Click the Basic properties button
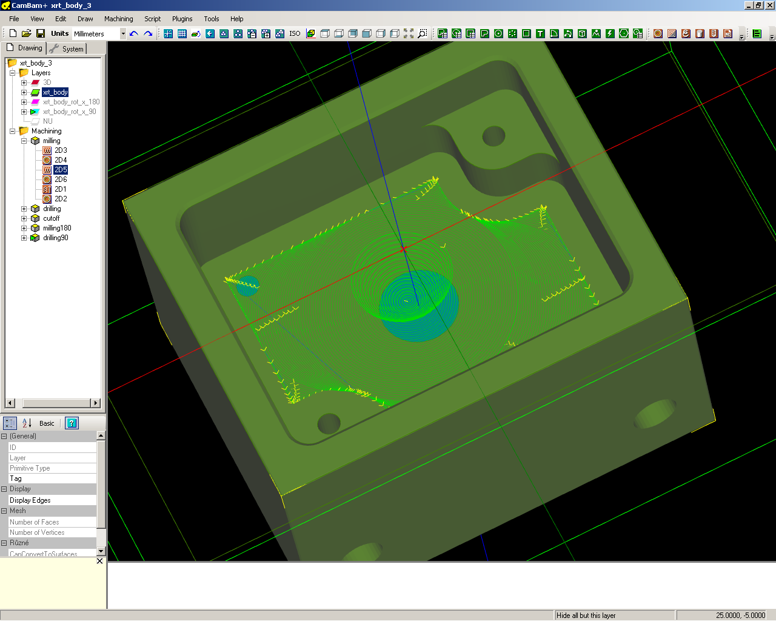Image resolution: width=776 pixels, height=621 pixels. [47, 423]
